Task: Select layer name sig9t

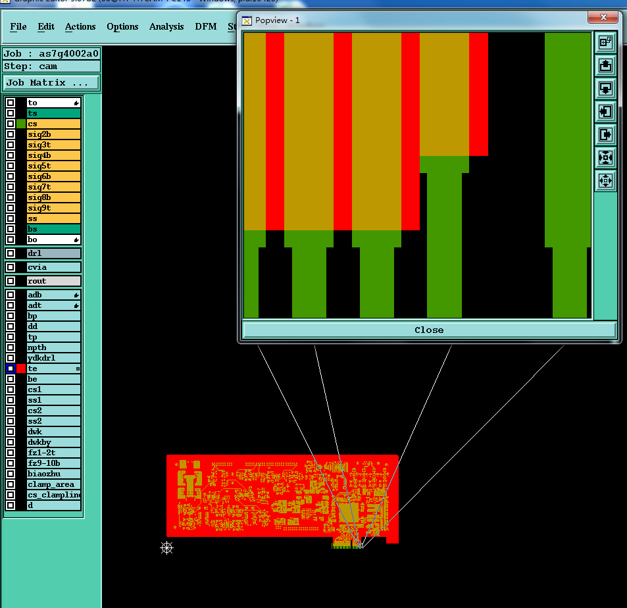Action: pyautogui.click(x=53, y=208)
